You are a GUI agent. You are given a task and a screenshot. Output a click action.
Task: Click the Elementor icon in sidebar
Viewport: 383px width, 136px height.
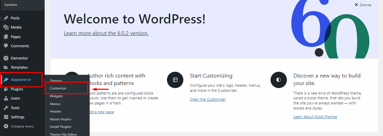coord(6,58)
